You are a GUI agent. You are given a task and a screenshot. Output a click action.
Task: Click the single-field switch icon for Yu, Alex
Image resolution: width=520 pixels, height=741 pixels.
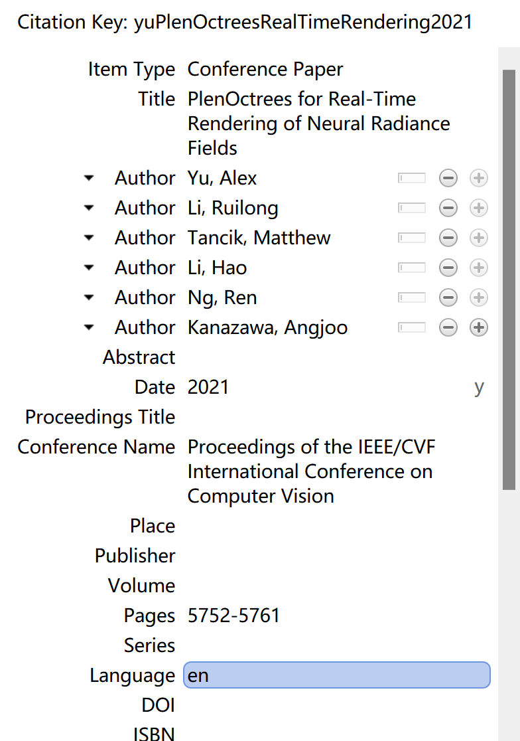coord(412,178)
